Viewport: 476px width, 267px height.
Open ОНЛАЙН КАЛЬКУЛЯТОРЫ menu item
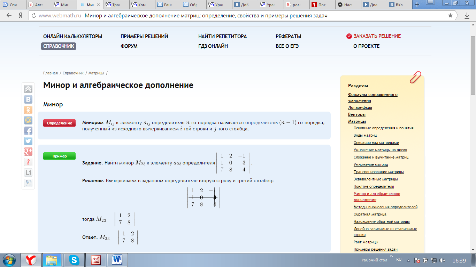[x=72, y=36]
